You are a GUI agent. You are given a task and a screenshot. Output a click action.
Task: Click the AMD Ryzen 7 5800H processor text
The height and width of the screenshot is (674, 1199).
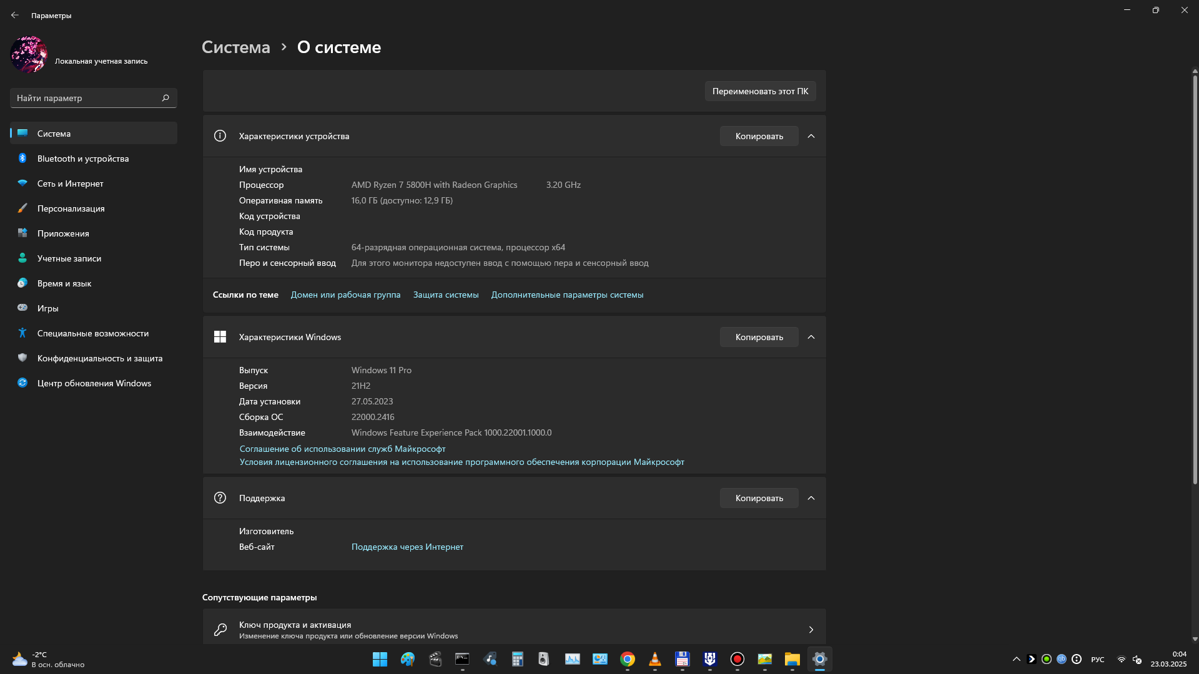(434, 185)
